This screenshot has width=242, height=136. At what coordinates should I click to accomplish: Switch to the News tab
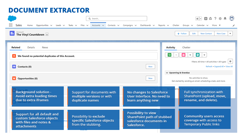tap(45, 48)
